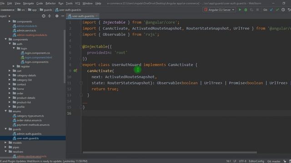
Task: Open the File menu
Action: coord(2,3)
